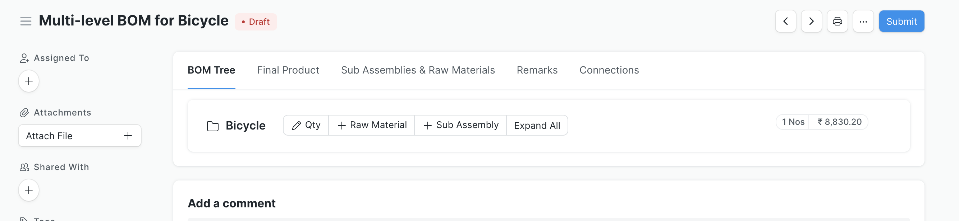Add user under Shared With
The image size is (959, 221).
[x=29, y=190]
